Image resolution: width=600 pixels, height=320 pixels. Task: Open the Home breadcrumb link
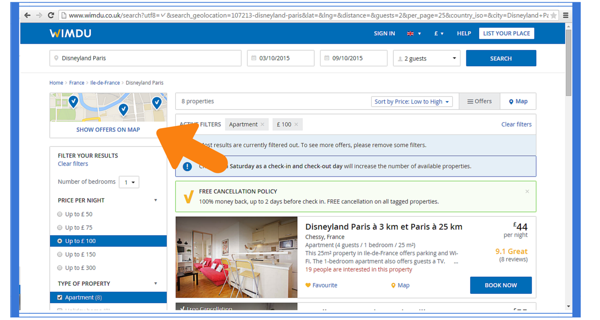coord(56,83)
